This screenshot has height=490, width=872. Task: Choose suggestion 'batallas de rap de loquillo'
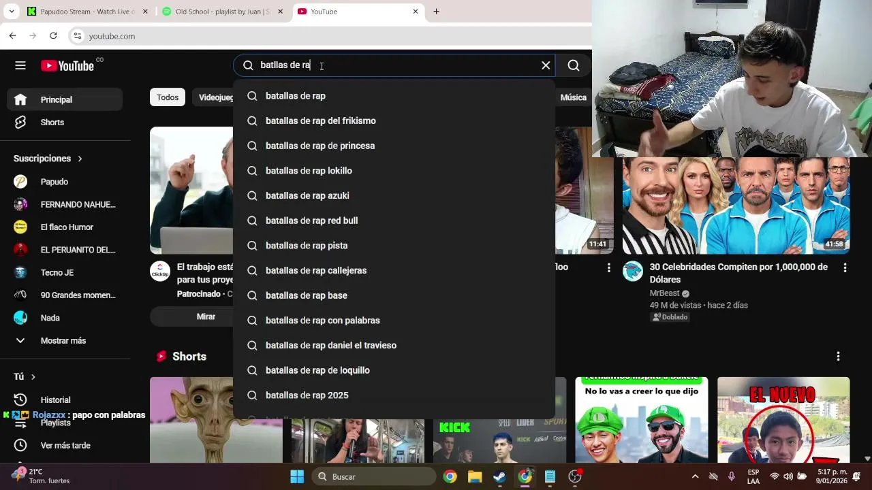(394, 370)
